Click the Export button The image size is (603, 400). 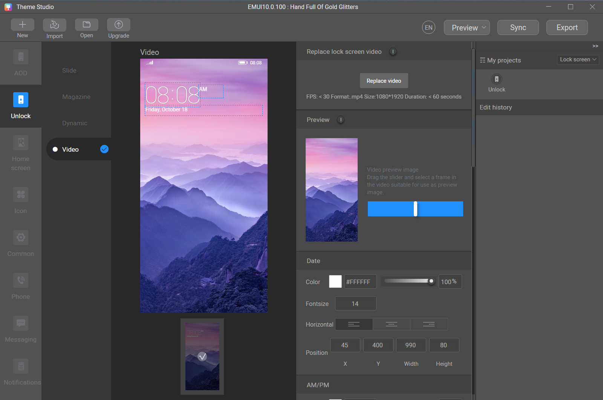click(567, 27)
